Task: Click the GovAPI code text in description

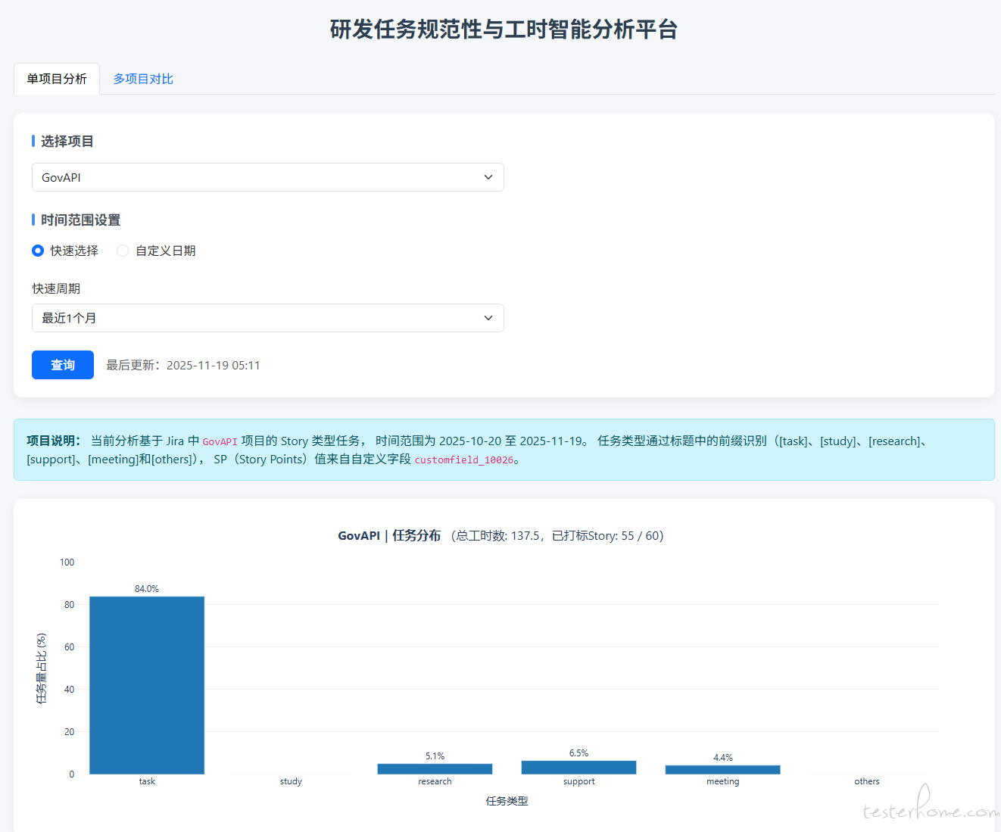Action: (220, 441)
